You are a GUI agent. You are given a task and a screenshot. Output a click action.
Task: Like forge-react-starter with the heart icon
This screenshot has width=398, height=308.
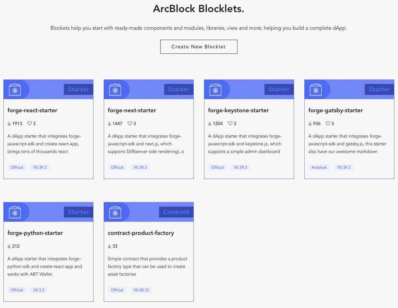tap(29, 123)
